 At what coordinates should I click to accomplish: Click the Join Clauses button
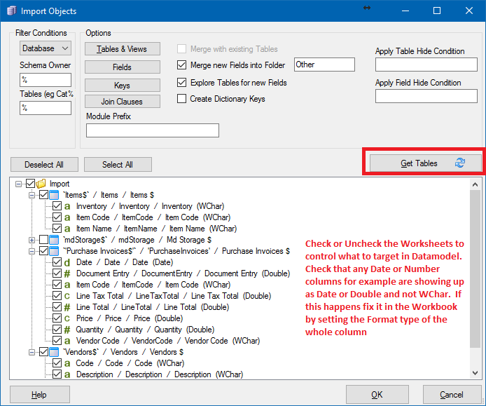[123, 102]
